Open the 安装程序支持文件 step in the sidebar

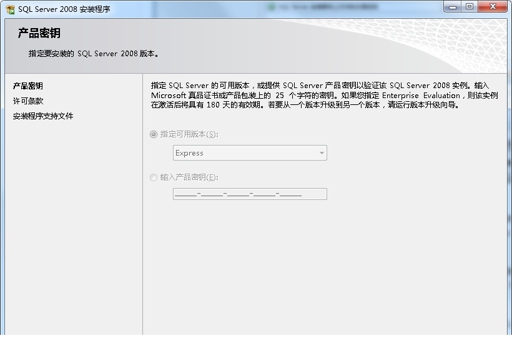click(43, 116)
